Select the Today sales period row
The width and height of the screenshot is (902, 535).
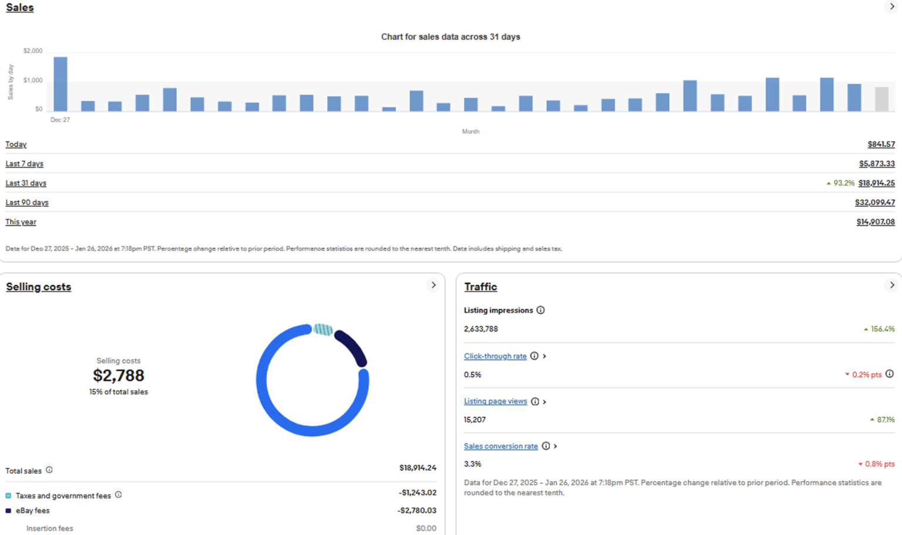16,144
